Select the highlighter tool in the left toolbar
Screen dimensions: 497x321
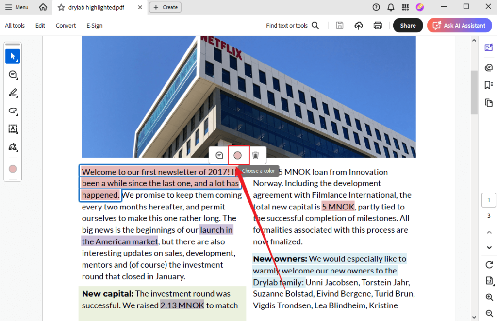click(13, 92)
